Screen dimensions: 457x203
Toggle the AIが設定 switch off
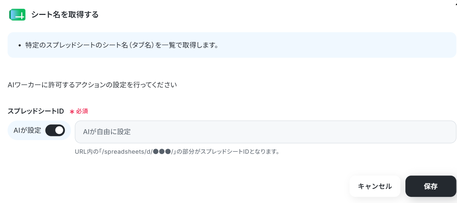click(55, 130)
